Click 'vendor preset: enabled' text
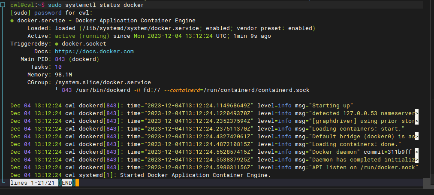Screen dimensions: 434x195 pyautogui.click(x=274, y=28)
